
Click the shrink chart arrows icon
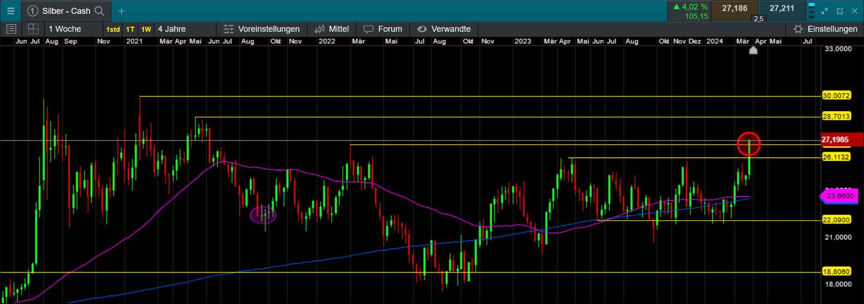pos(825,11)
